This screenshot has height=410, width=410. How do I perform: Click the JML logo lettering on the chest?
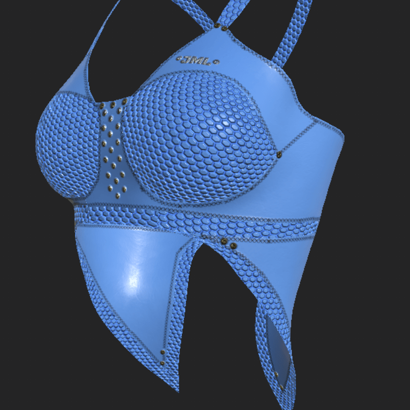coord(197,61)
